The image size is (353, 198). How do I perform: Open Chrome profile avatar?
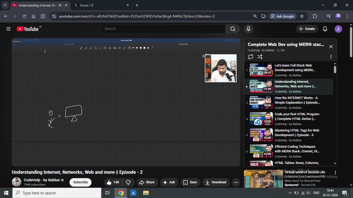(x=338, y=16)
